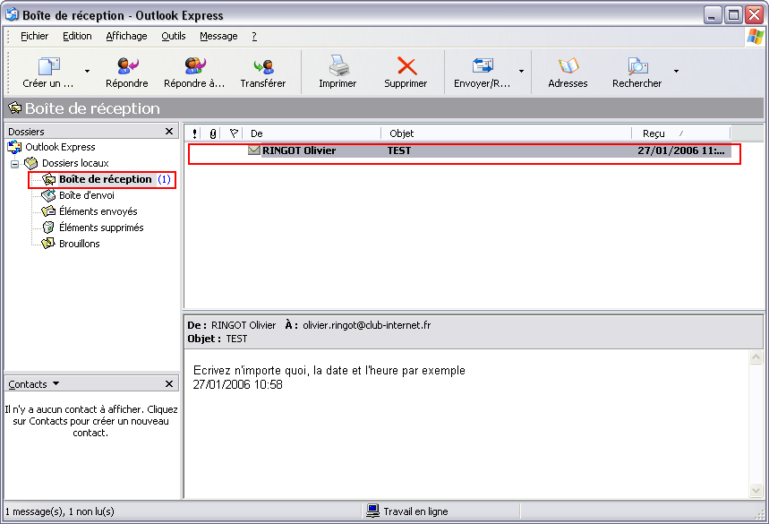This screenshot has height=524, width=769.
Task: Open the Message menu
Action: click(x=218, y=36)
